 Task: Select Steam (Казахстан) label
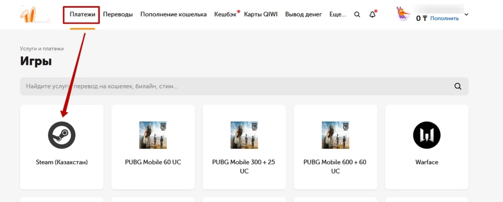tap(62, 162)
